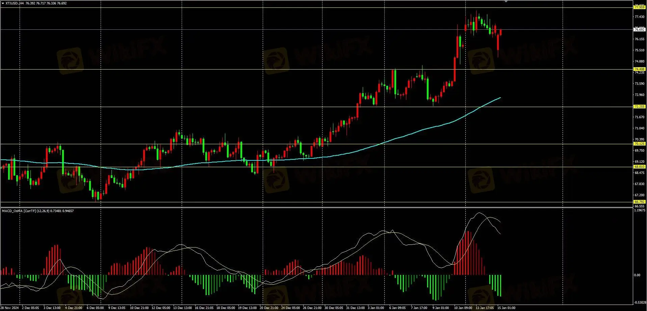This screenshot has width=647, height=311.
Task: Click the 69.120 price scale label
Action: [x=640, y=162]
